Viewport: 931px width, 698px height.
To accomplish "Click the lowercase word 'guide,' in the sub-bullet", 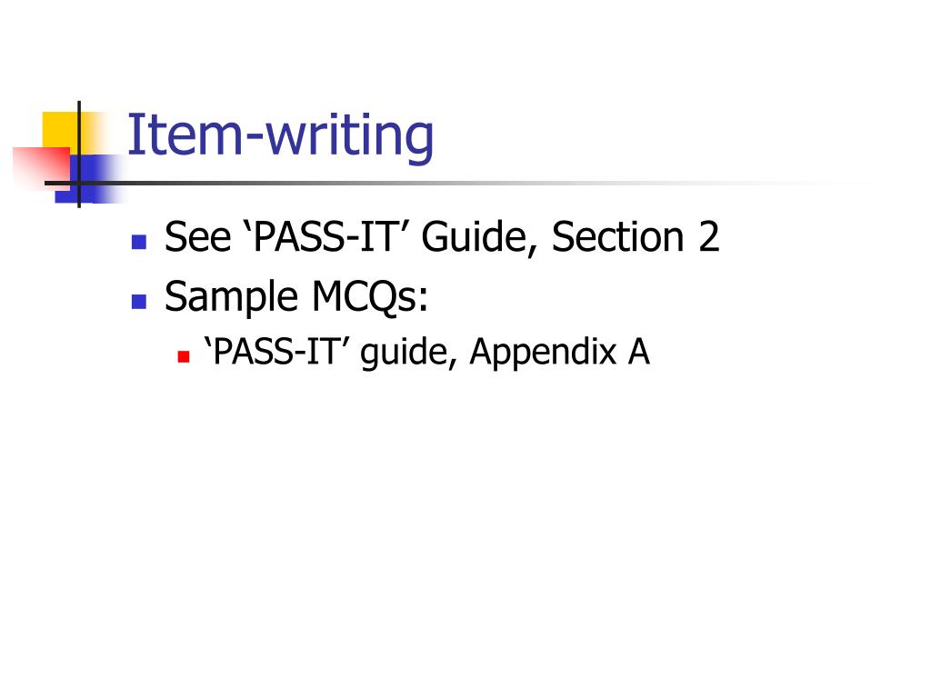I will [x=409, y=353].
